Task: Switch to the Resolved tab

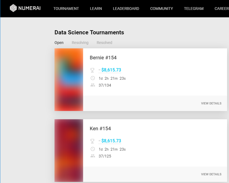Action: [104, 43]
